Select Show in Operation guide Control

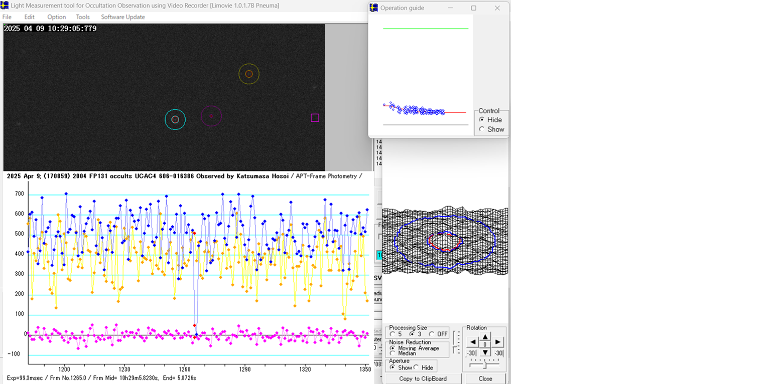[x=482, y=129]
